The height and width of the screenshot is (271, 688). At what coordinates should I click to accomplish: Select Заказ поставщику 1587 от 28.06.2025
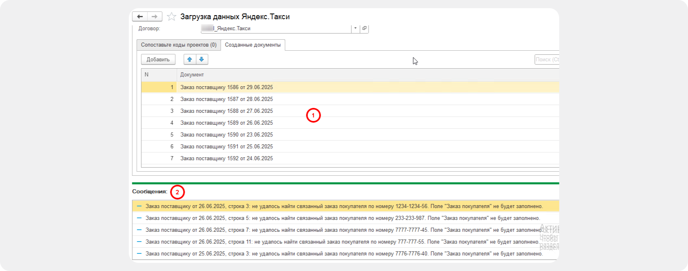(368, 99)
